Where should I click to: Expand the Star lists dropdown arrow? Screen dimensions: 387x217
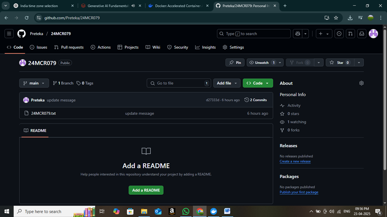tap(359, 63)
